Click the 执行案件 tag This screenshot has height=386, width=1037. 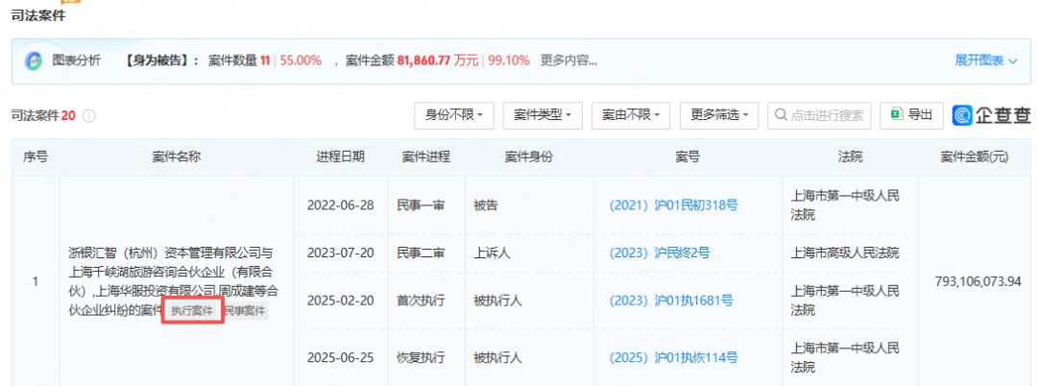[x=192, y=311]
